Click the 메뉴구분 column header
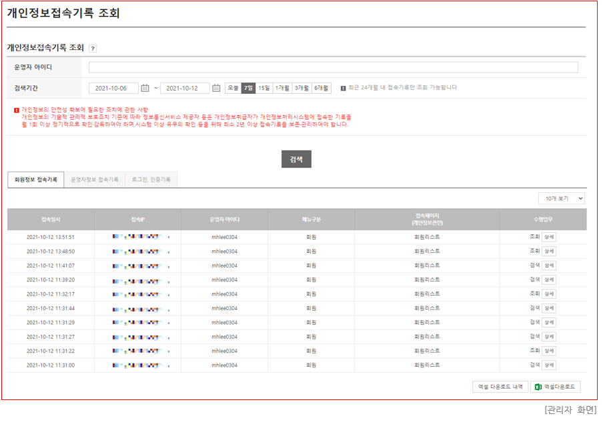 [x=311, y=220]
